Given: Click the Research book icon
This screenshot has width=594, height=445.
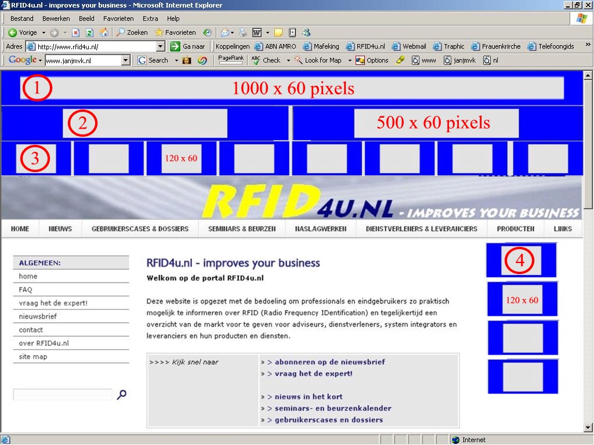Looking at the screenshot, I should pyautogui.click(x=292, y=32).
